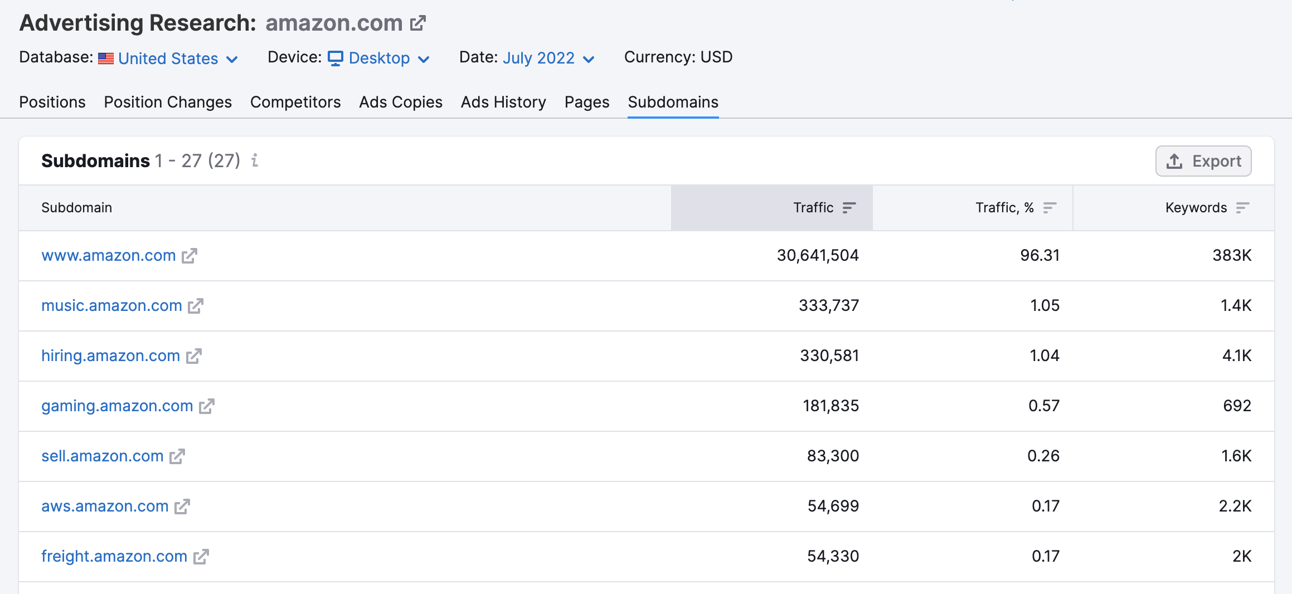This screenshot has width=1292, height=594.
Task: Click the traffic percentage 1.05
Action: point(1045,305)
